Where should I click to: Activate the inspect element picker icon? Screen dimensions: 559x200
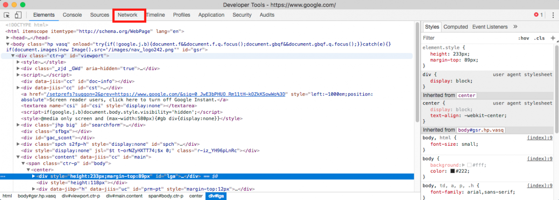coord(7,15)
